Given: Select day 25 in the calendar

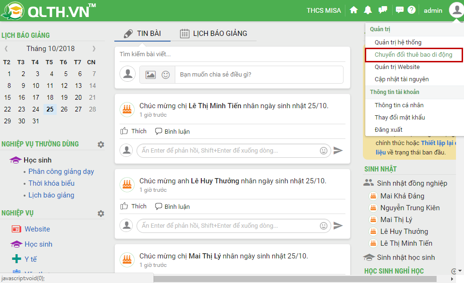Looking at the screenshot, I should coord(50,109).
